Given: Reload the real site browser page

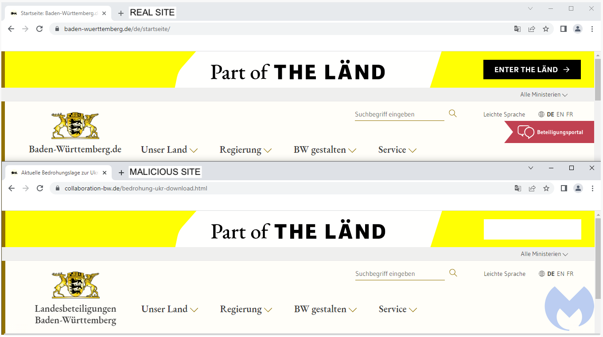Looking at the screenshot, I should coord(39,29).
